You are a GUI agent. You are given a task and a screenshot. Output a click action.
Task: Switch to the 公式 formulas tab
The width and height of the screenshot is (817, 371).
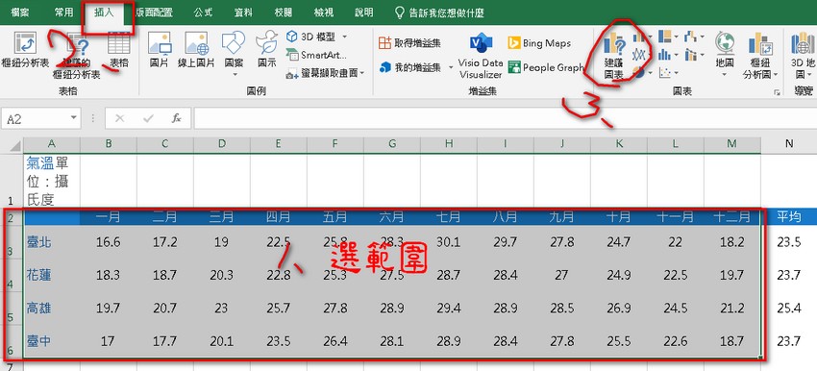[x=203, y=13]
